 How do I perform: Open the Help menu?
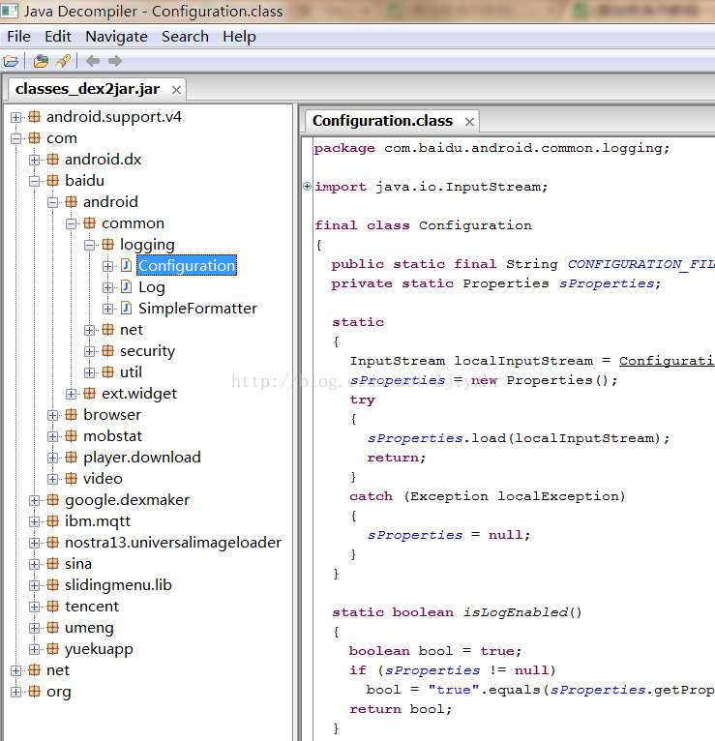239,37
